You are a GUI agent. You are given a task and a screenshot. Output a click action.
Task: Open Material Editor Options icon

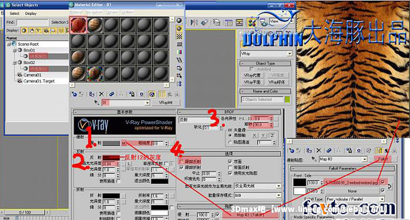coord(179,68)
